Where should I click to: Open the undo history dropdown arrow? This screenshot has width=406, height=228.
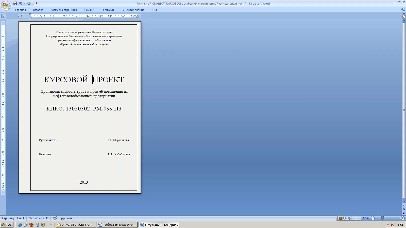click(25, 3)
